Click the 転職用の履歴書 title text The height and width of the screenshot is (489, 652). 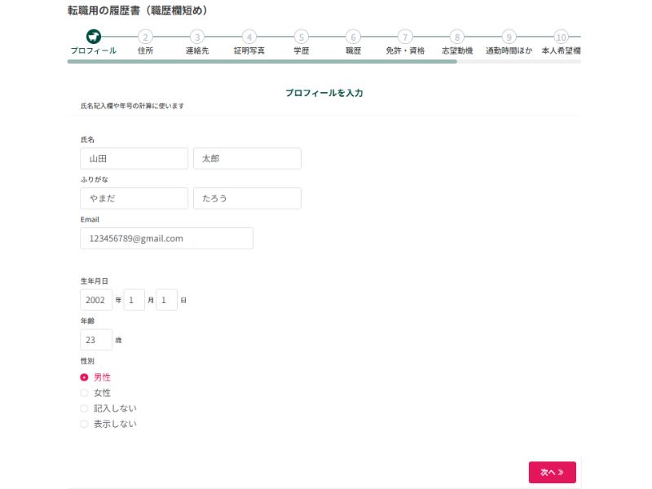tap(137, 11)
